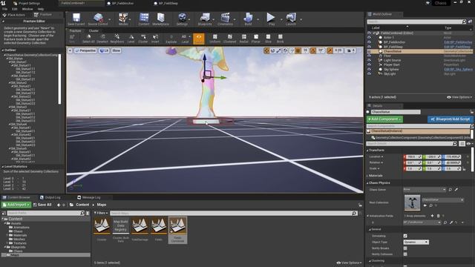Open the Window menu
Screen dimensions: 475x267
27,9
